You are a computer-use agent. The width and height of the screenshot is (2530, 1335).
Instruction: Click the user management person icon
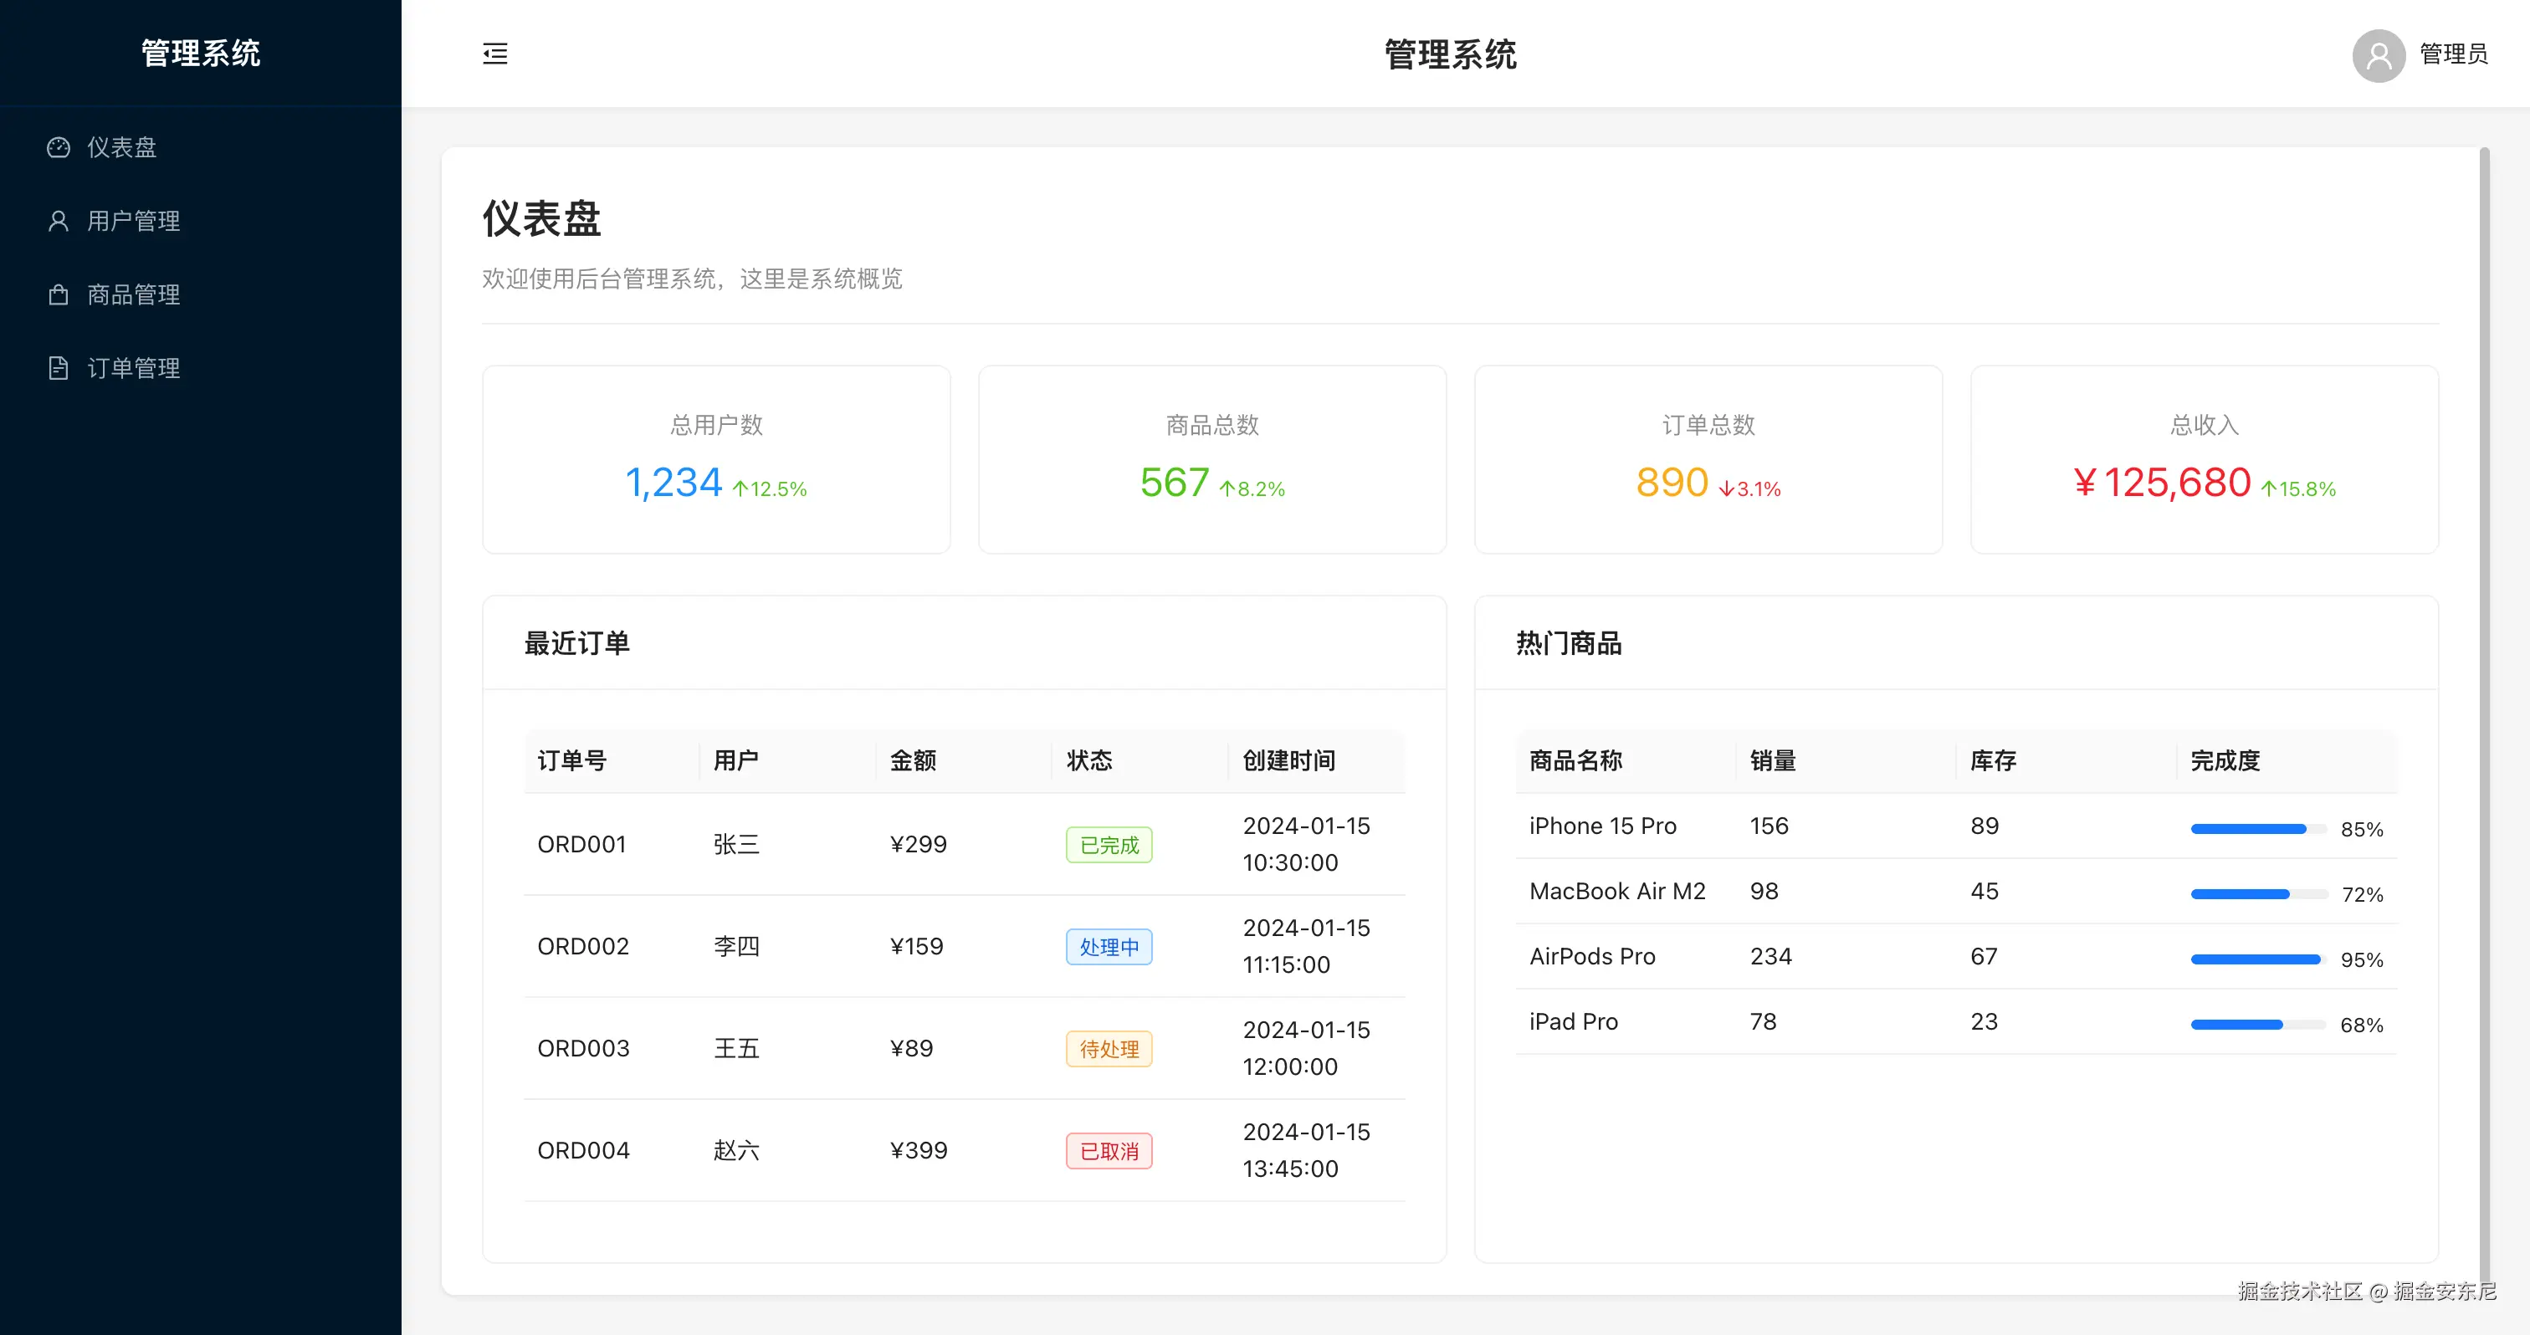click(58, 221)
